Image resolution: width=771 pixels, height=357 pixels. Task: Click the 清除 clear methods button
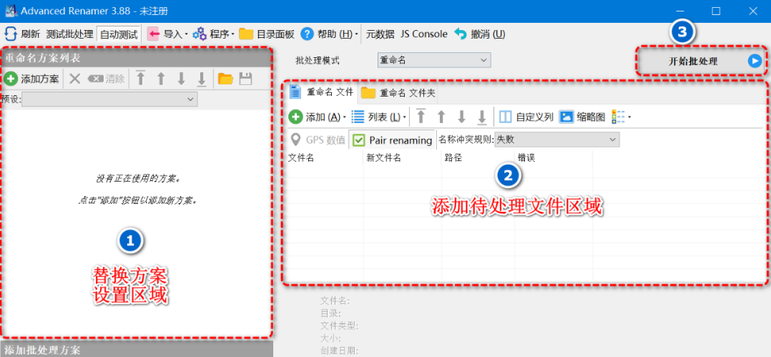[106, 79]
